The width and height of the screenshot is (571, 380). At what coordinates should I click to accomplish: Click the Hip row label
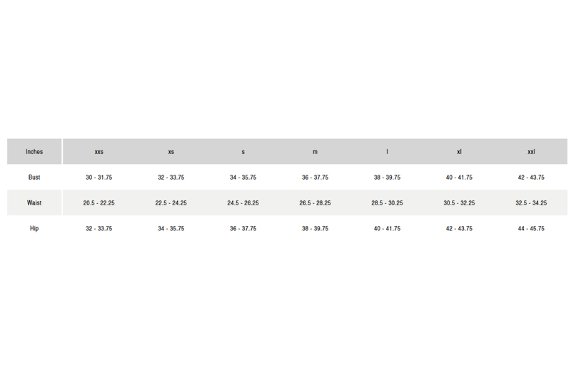tap(34, 229)
